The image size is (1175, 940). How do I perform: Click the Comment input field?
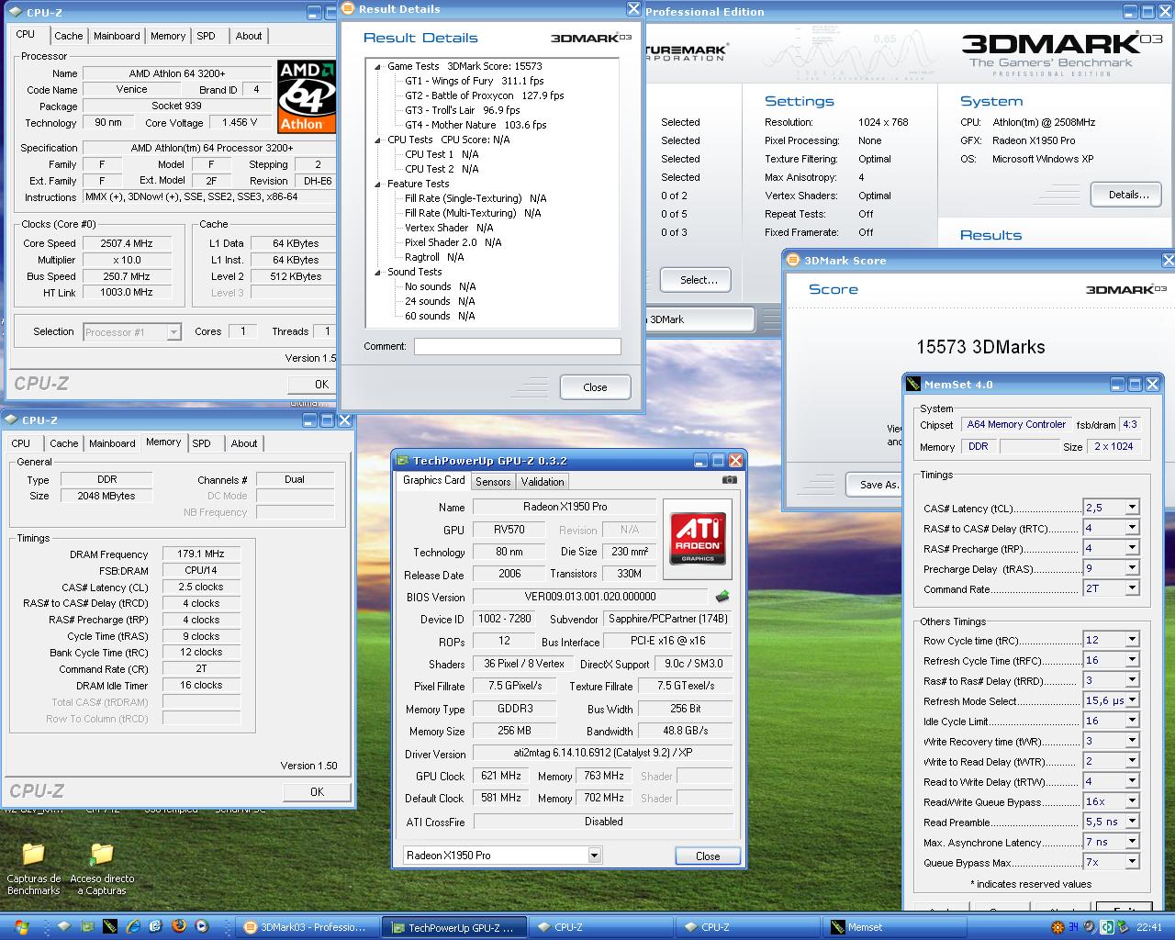pyautogui.click(x=517, y=347)
